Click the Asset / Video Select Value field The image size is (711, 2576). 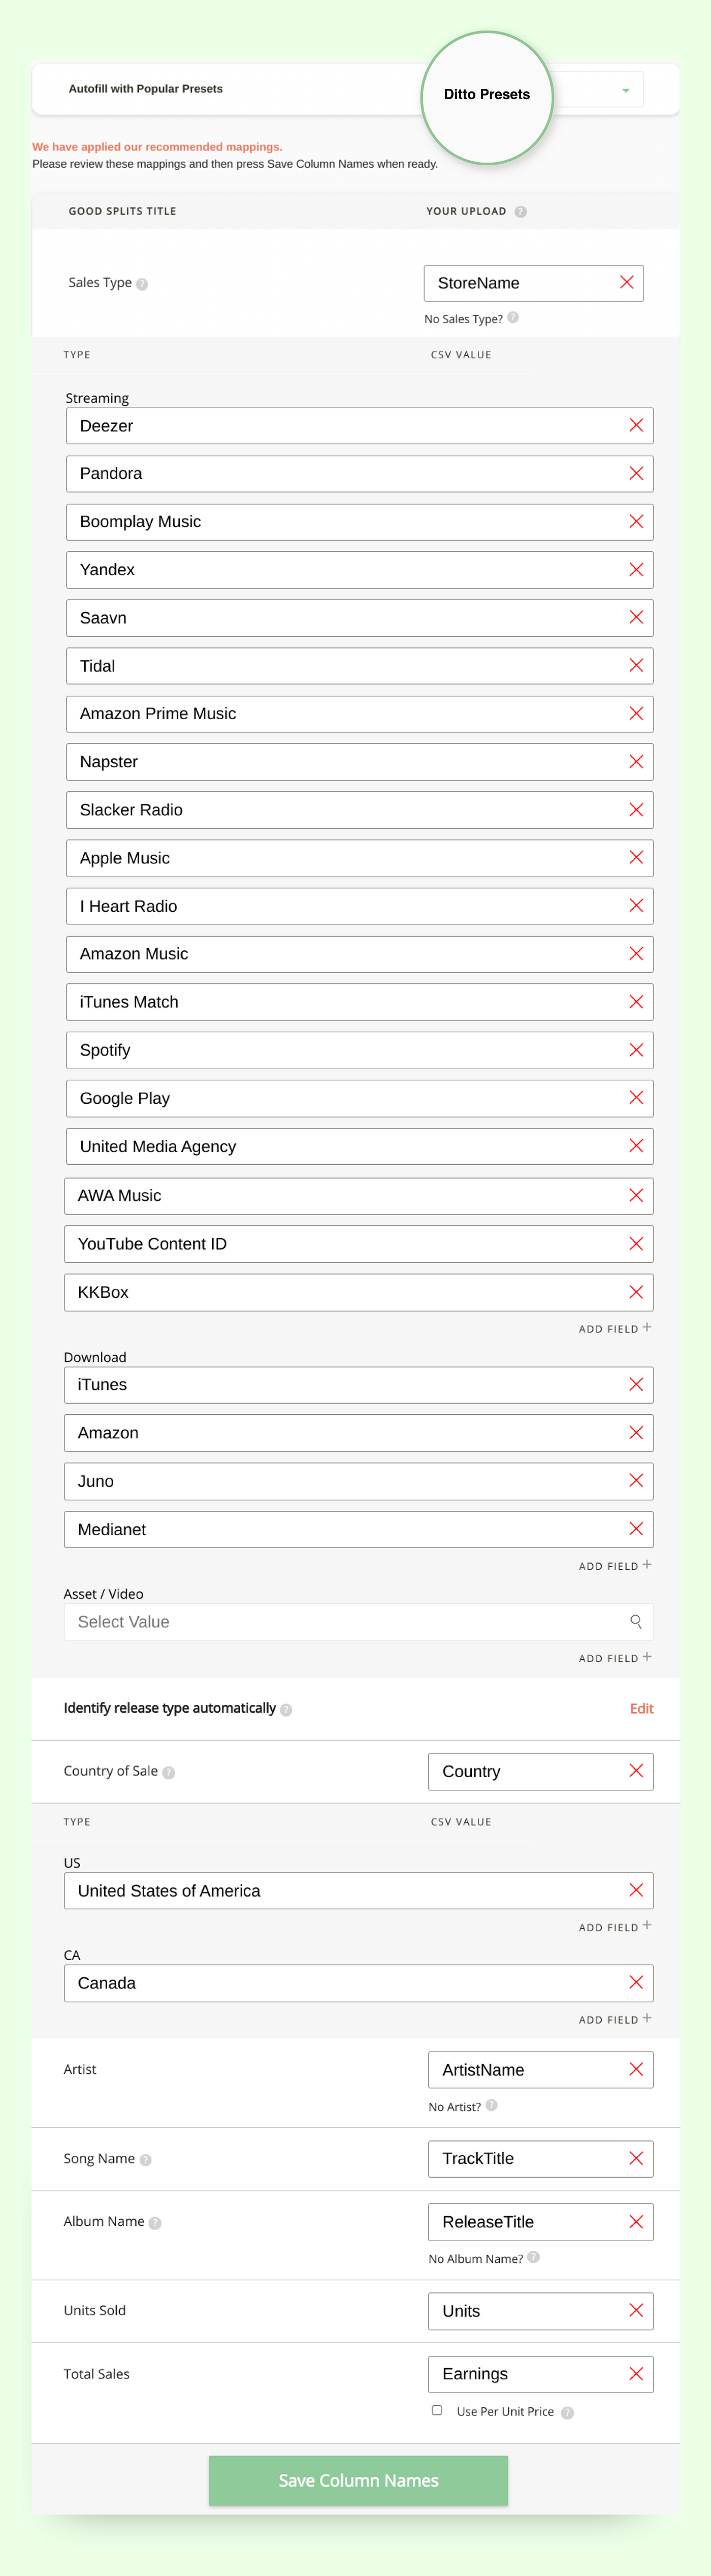click(358, 1622)
